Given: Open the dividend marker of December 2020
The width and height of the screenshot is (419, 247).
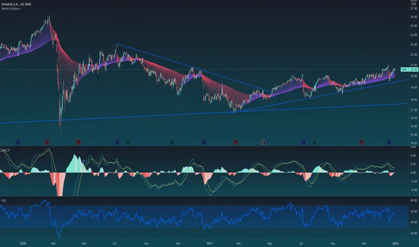Looking at the screenshot, I should pos(204,142).
